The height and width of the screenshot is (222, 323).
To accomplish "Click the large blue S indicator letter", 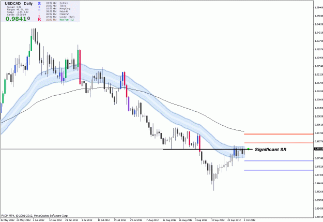I will click(x=39, y=4).
